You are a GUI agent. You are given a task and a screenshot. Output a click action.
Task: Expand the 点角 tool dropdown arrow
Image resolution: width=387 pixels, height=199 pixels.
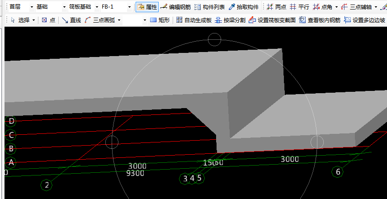click(336, 7)
